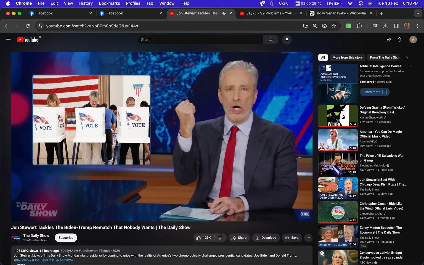Open Christopher Cross Ride Like the Wind thumbnail
The image size is (424, 265).
coord(338,212)
